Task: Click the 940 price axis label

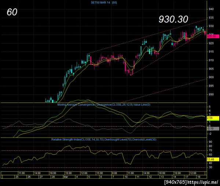Action: (211, 9)
